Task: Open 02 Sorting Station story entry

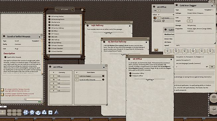Action: click(x=57, y=17)
